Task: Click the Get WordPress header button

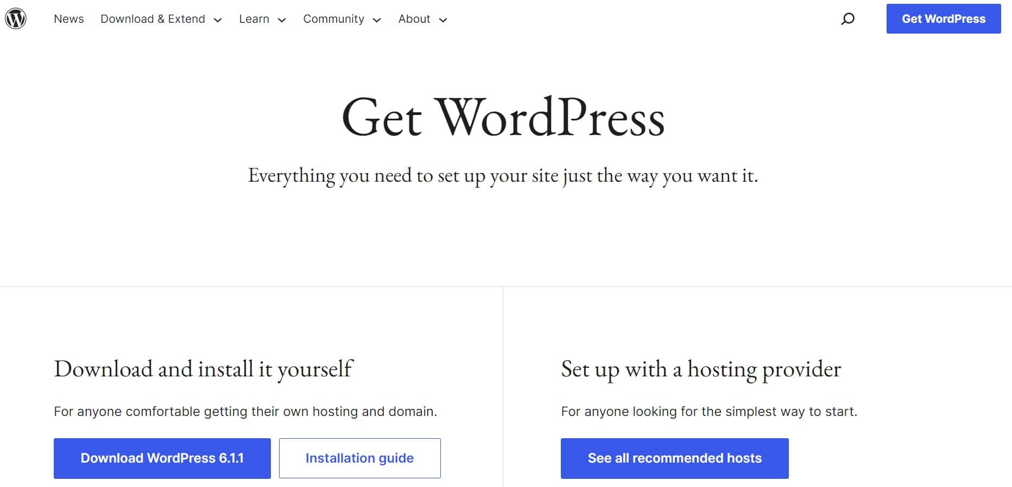Action: 944,19
